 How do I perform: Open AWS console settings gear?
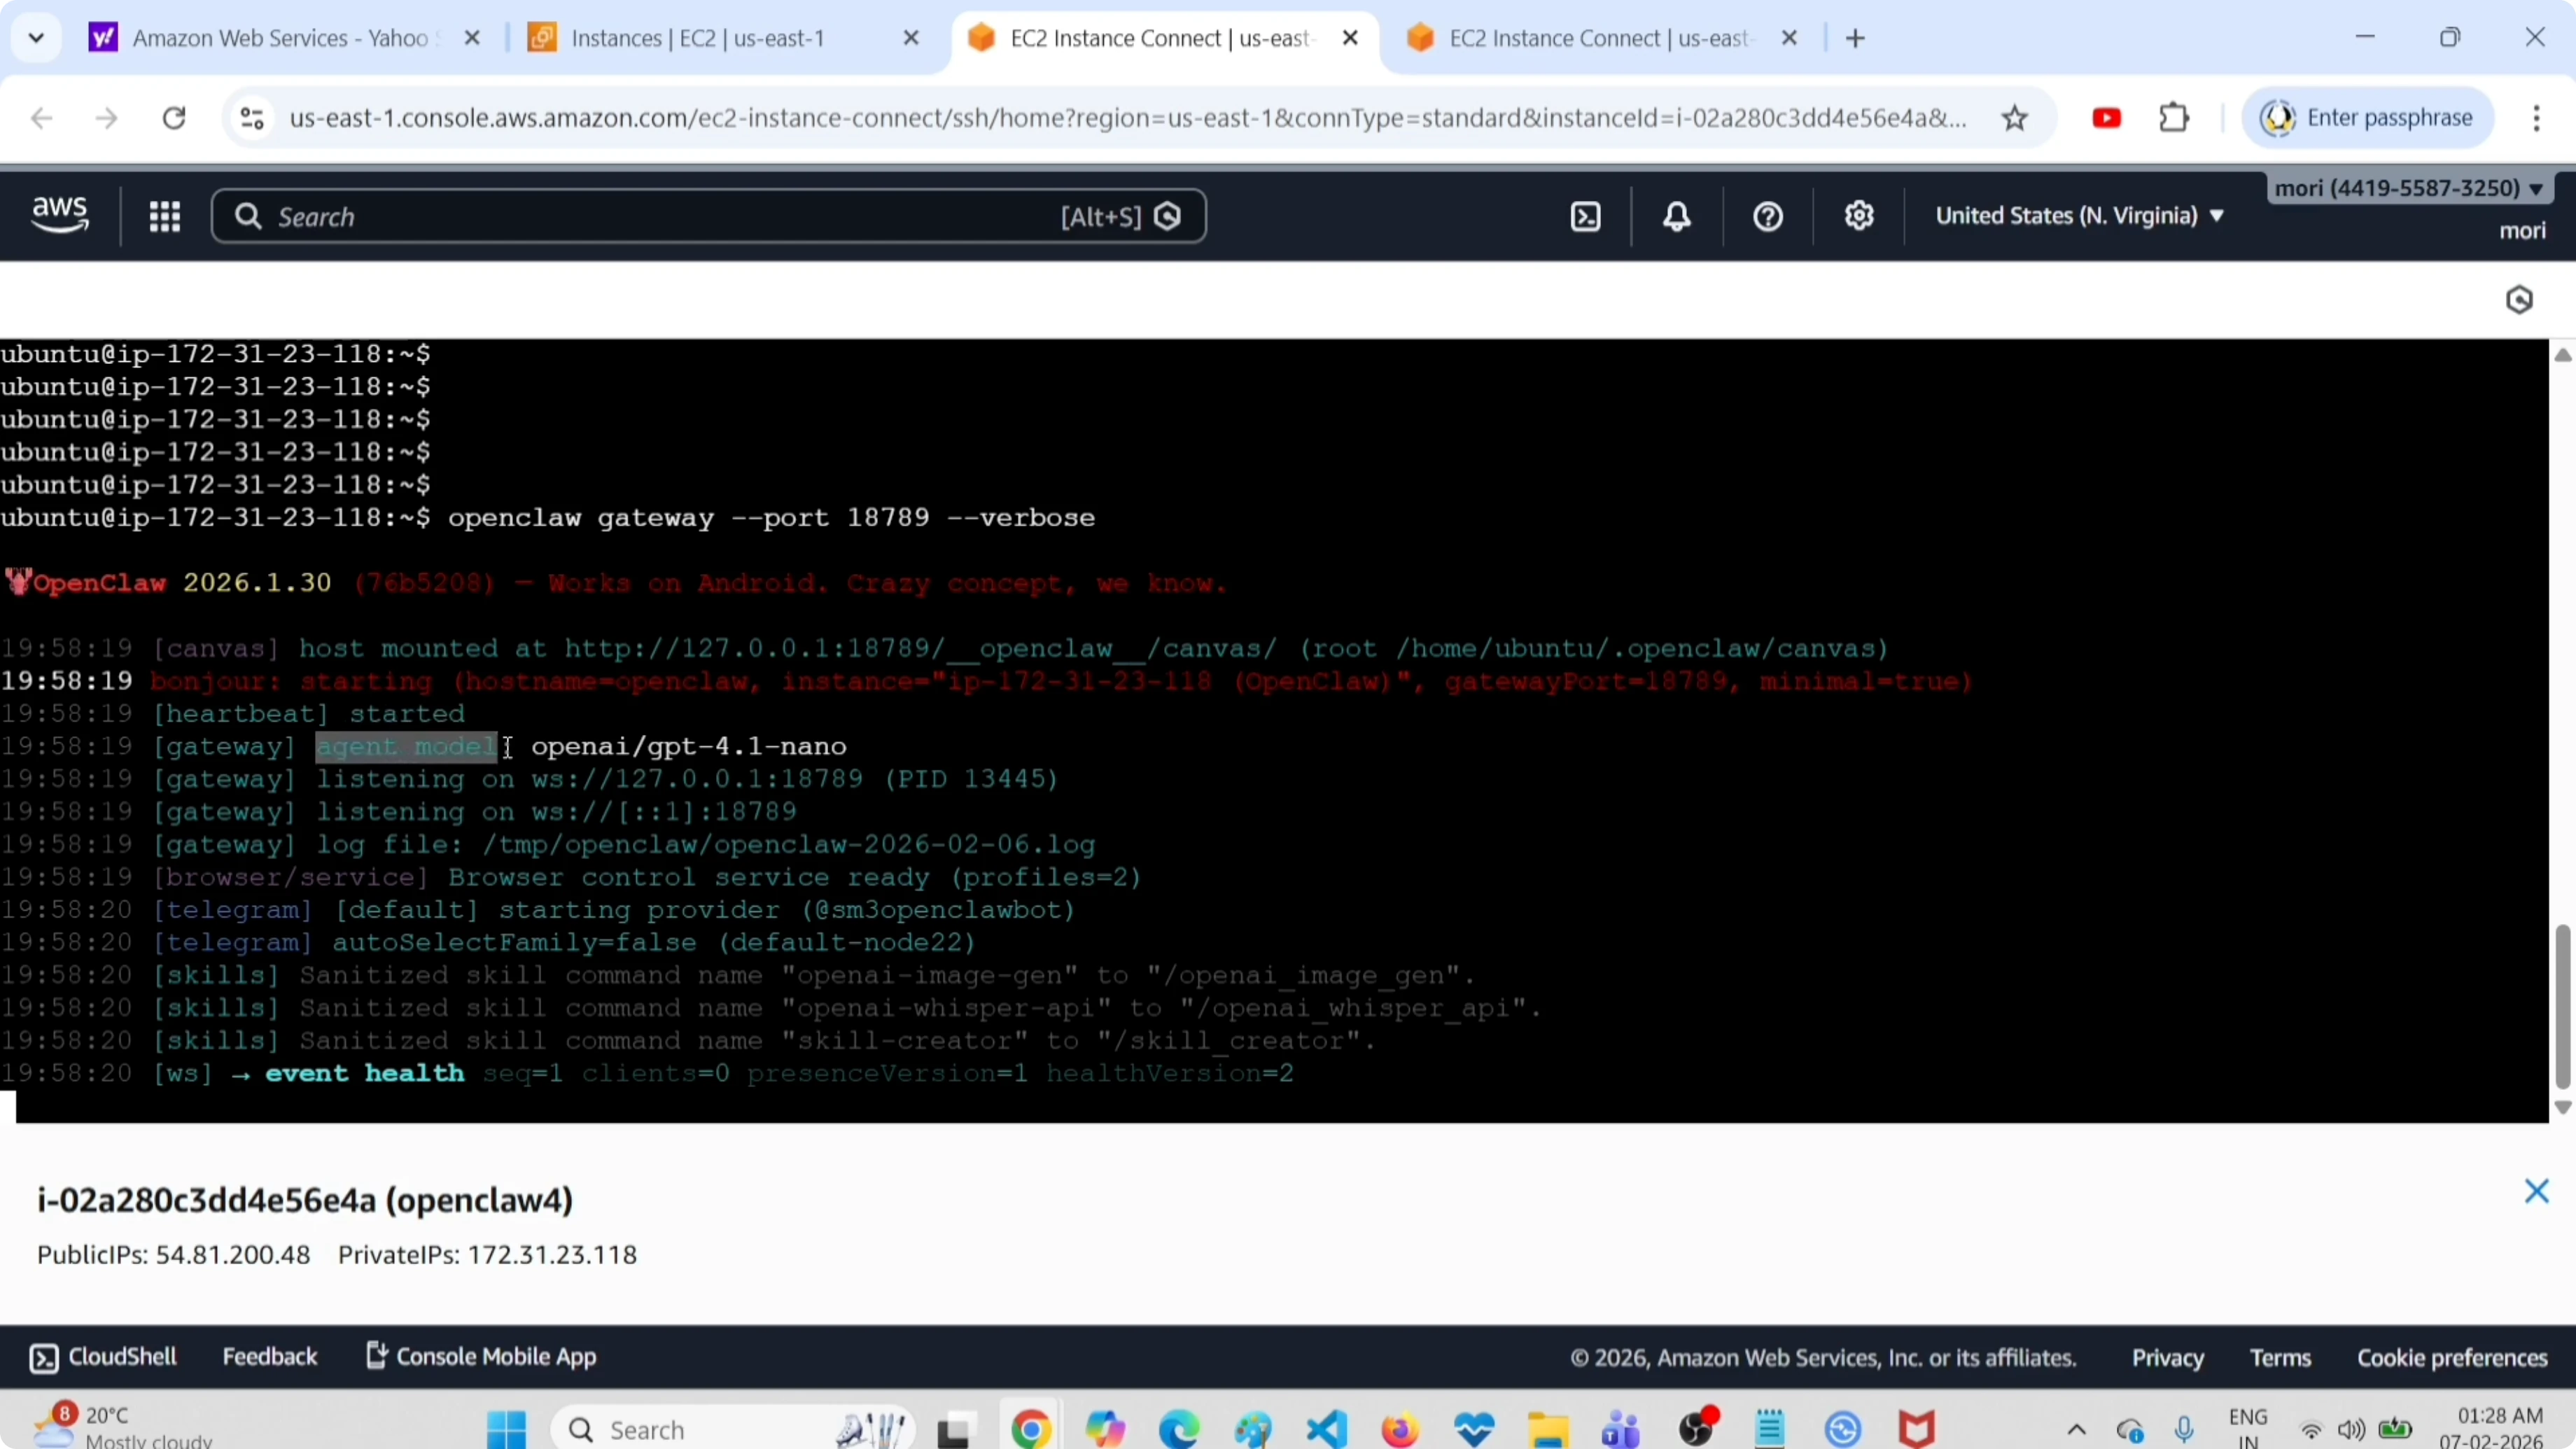coord(1859,216)
